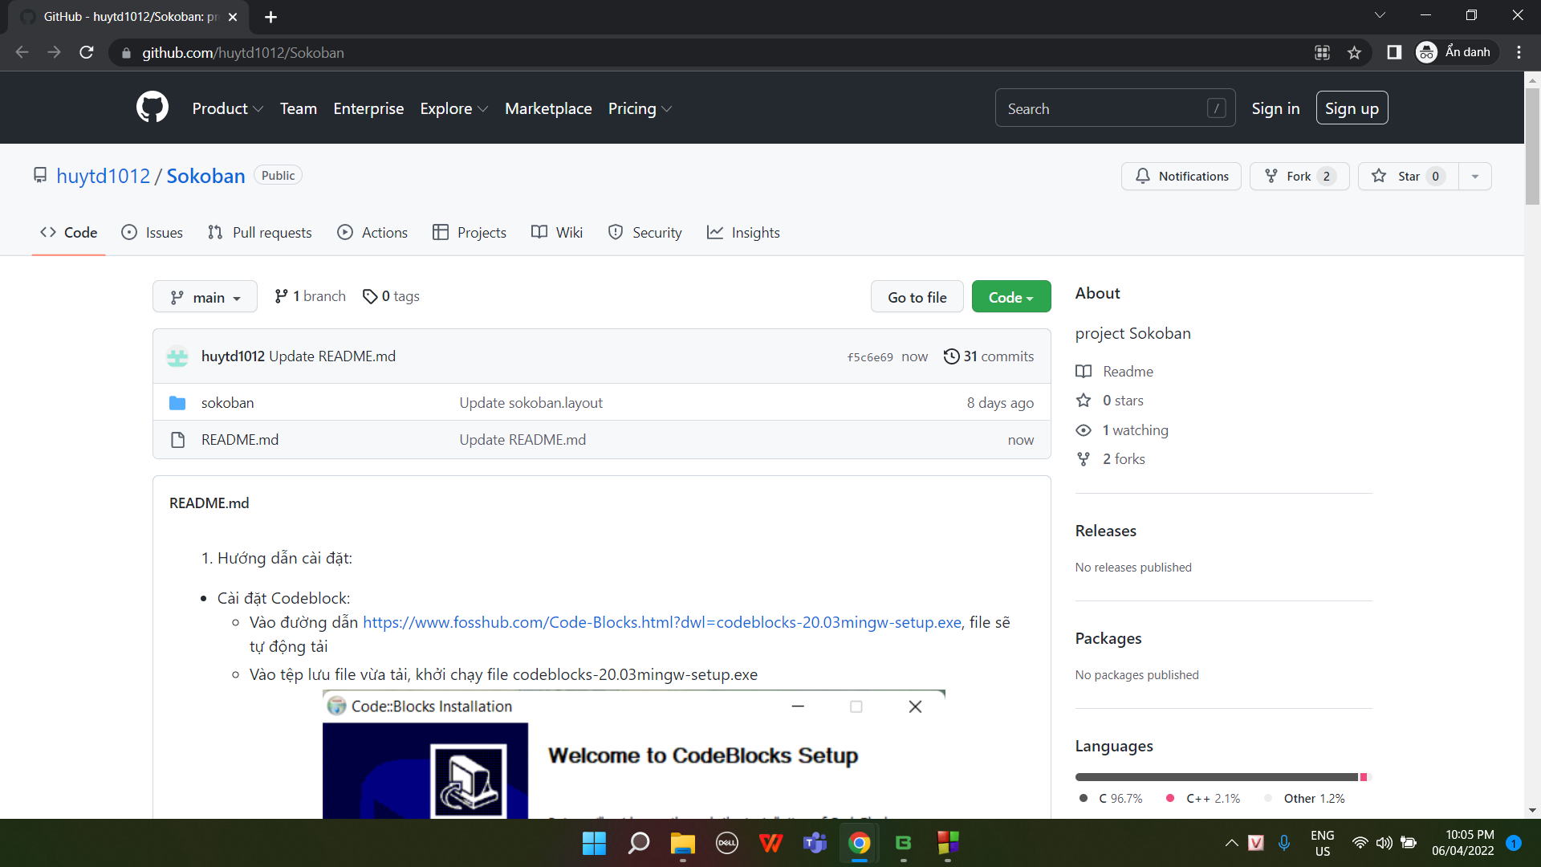The width and height of the screenshot is (1541, 867).
Task: Click the Microsoft Teams taskbar icon
Action: click(x=815, y=843)
